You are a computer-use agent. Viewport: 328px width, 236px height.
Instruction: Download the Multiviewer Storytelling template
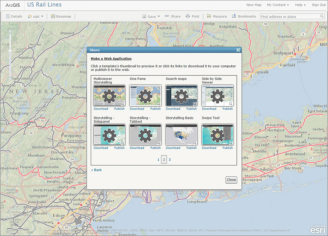pyautogui.click(x=101, y=109)
